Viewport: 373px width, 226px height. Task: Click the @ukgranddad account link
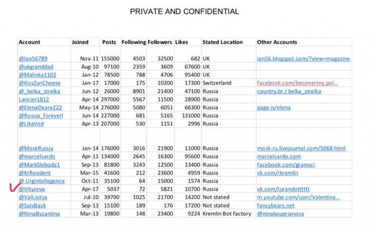[36, 67]
